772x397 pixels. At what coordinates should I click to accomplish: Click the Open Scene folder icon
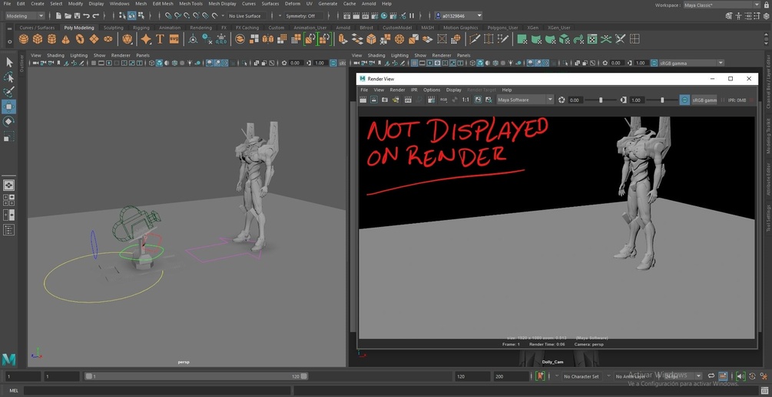click(x=68, y=16)
